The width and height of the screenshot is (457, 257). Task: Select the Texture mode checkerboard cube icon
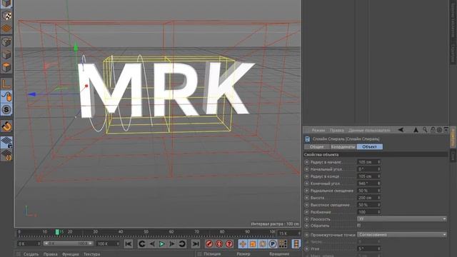[x=6, y=16]
